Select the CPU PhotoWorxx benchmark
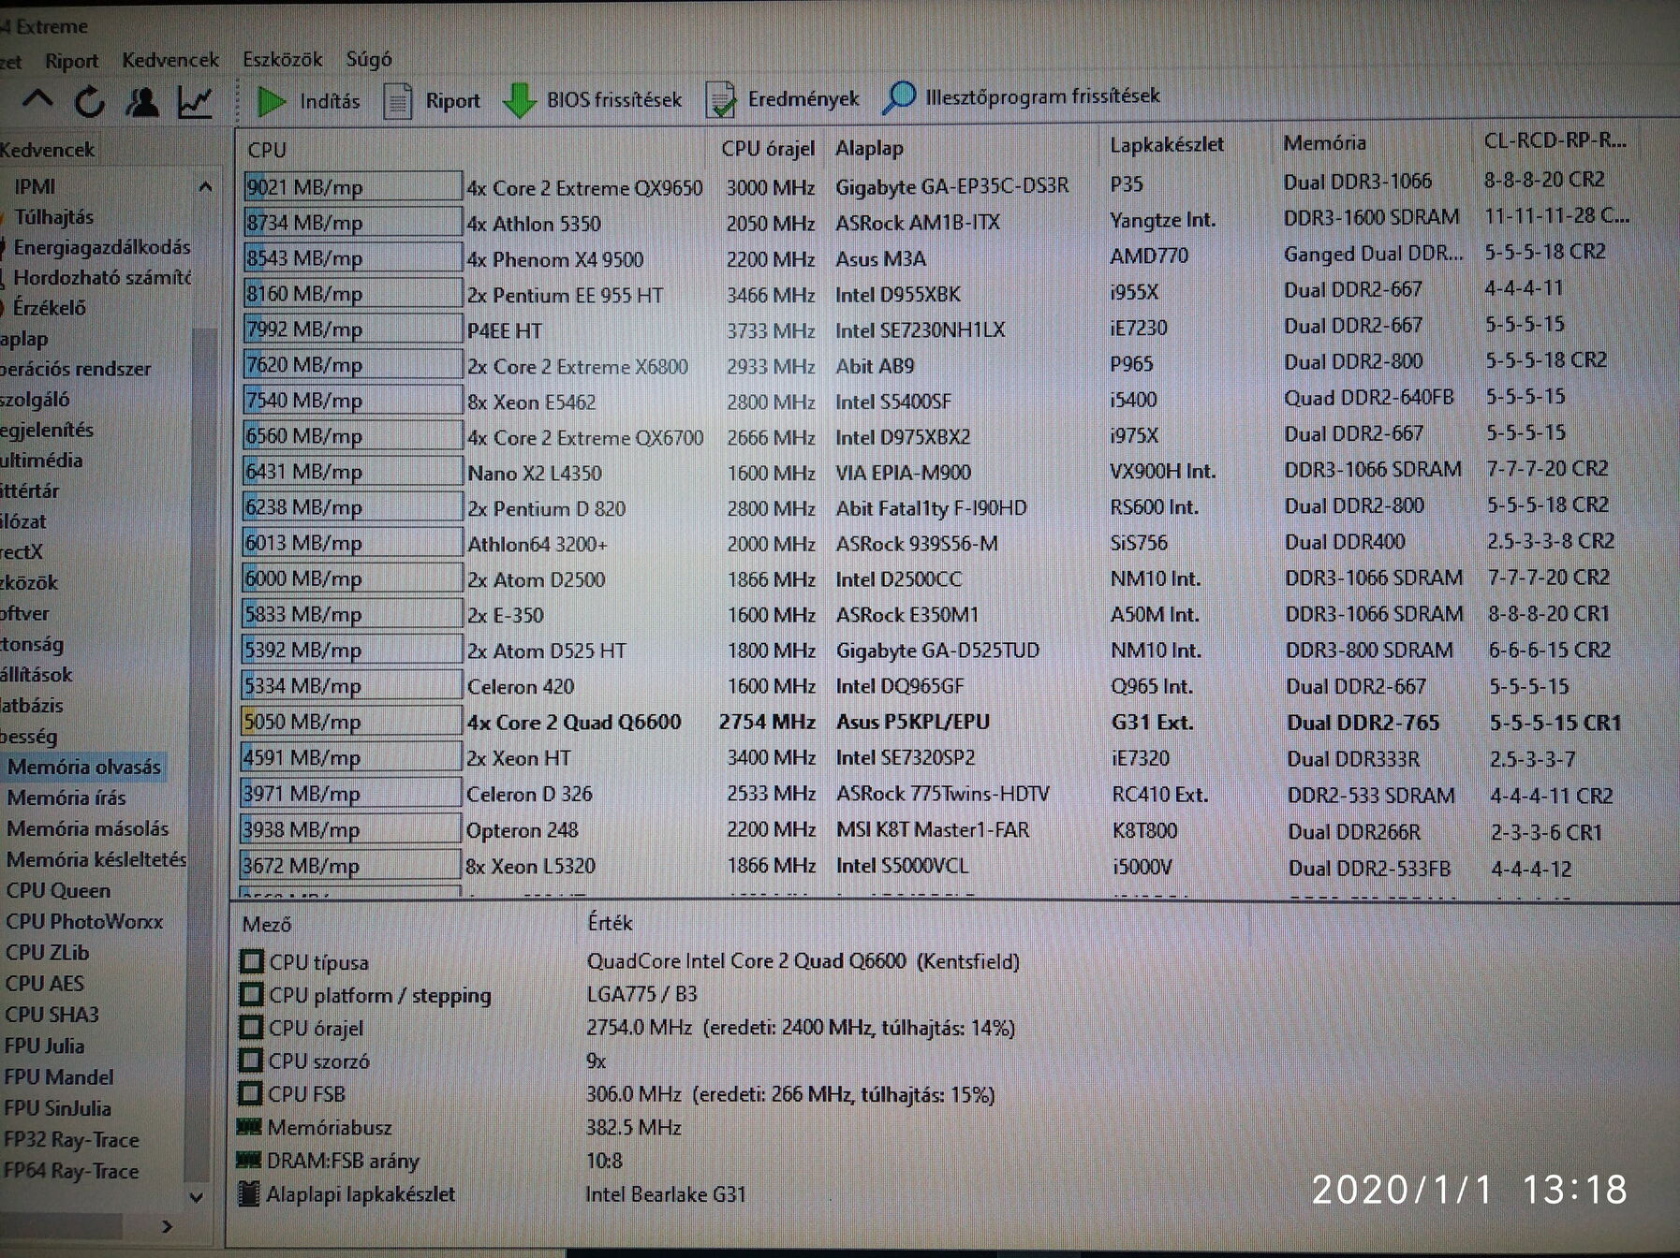The image size is (1680, 1258). tap(84, 921)
